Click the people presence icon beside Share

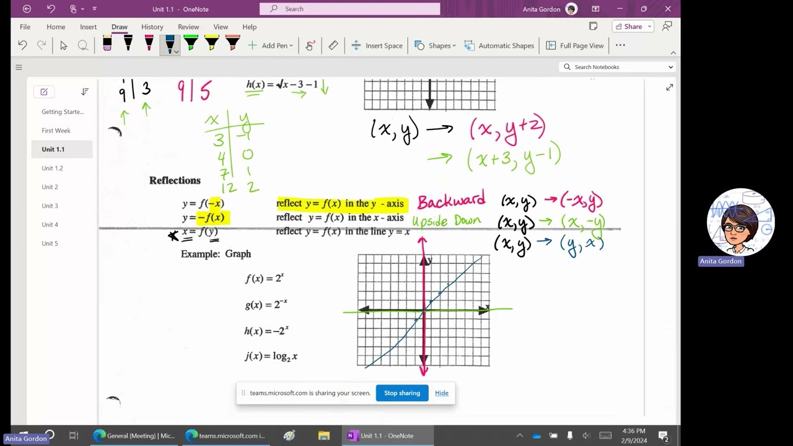667,26
